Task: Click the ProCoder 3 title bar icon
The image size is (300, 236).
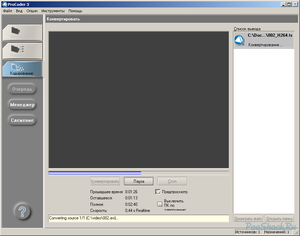Action: (4, 4)
